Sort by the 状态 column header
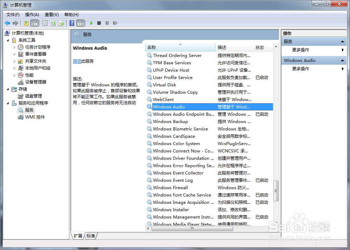350x250 pixels. (263, 48)
